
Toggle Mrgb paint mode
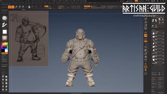(x=32, y=6)
